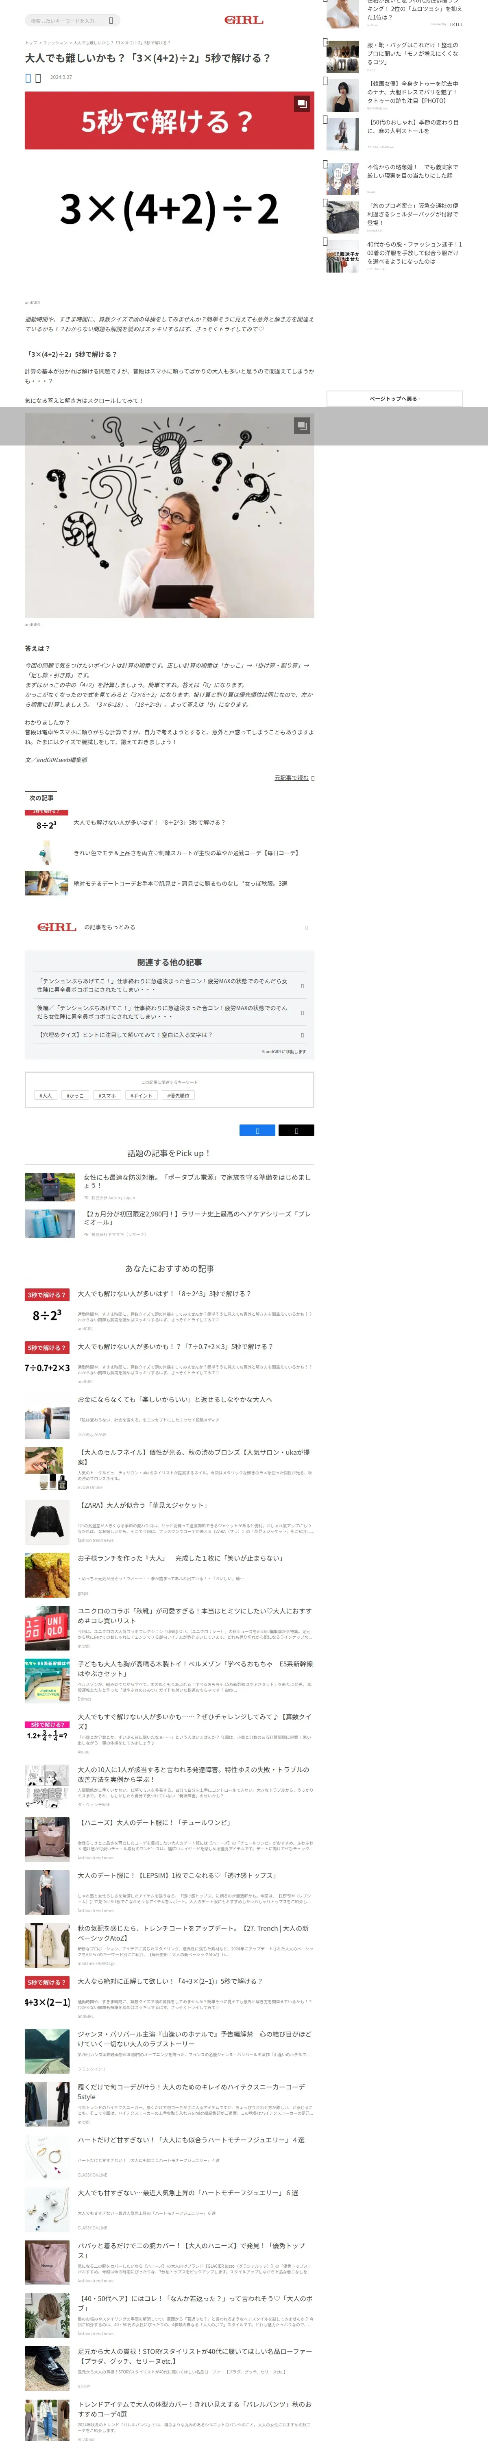Open sidebar article 服・靴・バッグはこれだけ！

(x=413, y=53)
